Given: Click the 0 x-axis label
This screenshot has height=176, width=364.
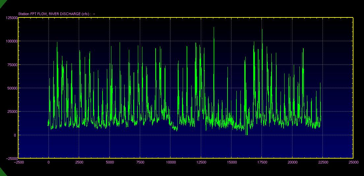Looking at the screenshot, I should (x=48, y=162).
